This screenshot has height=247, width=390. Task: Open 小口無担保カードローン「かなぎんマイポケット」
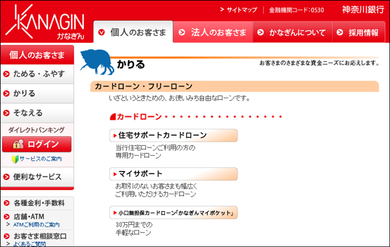[173, 213]
